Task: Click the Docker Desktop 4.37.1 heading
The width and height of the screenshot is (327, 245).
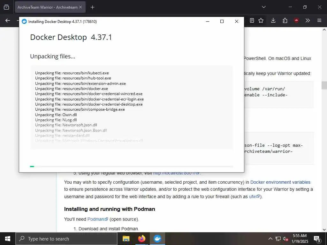Action: [x=71, y=37]
